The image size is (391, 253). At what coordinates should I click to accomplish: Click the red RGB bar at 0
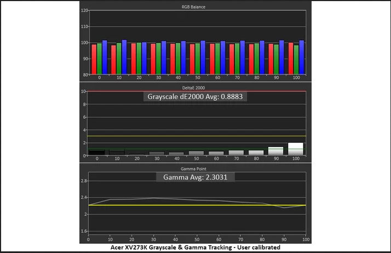click(94, 59)
